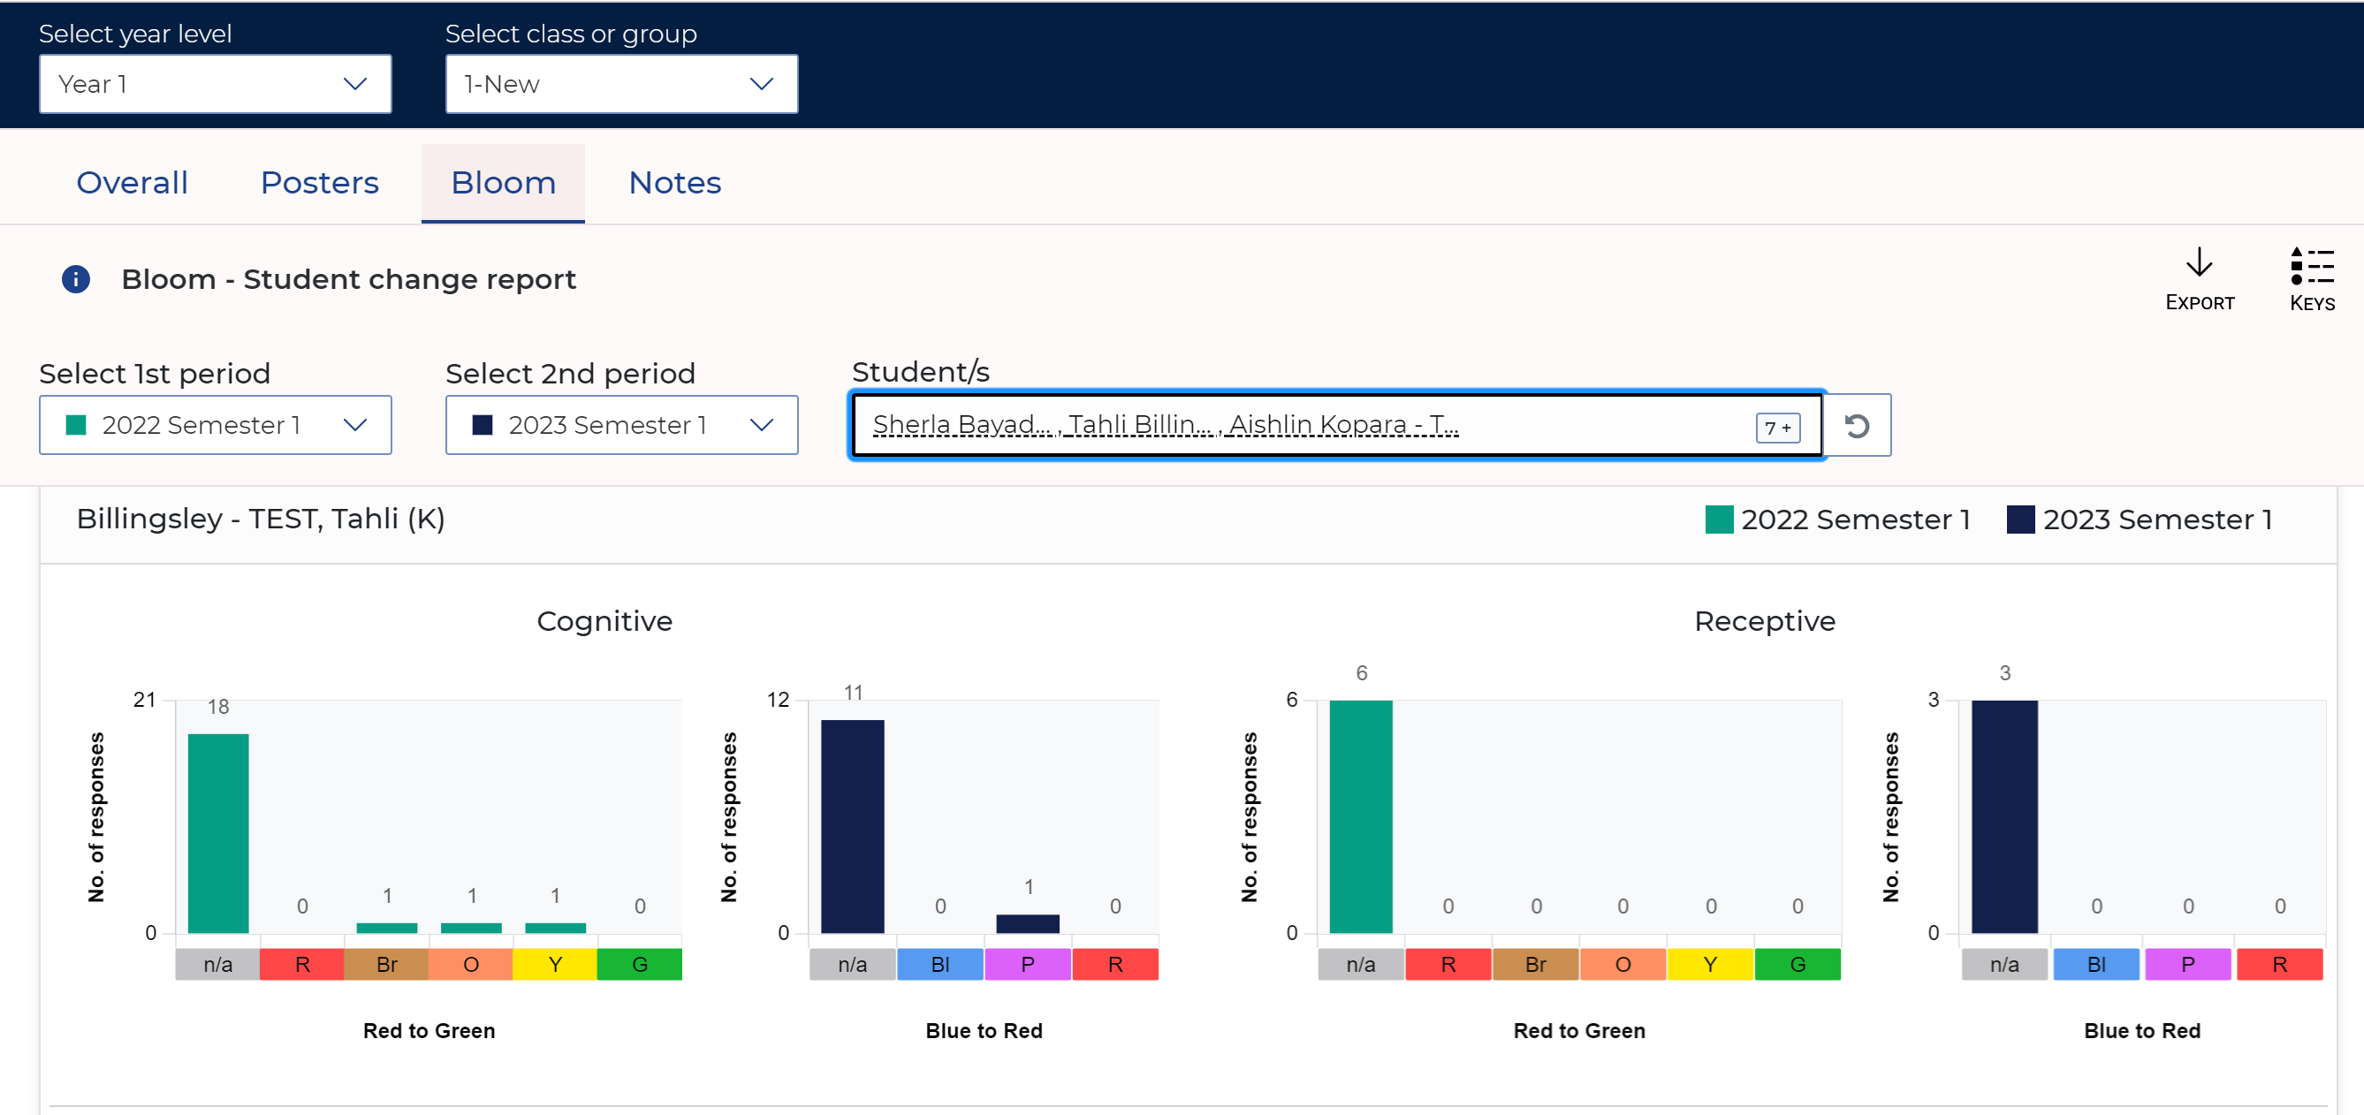Click the reset students refresh icon

click(x=1857, y=426)
